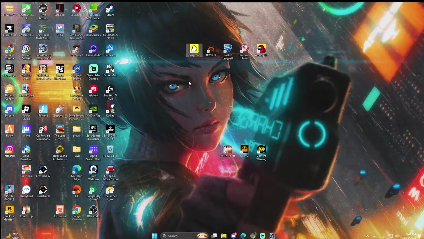This screenshot has width=424, height=239.
Task: Open File Explorer from the taskbar
Action: click(224, 236)
